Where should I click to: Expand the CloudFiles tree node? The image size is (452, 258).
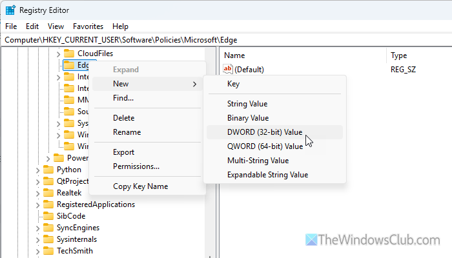coord(58,53)
